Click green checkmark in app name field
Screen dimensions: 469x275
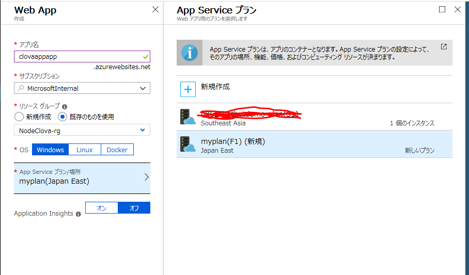click(145, 57)
